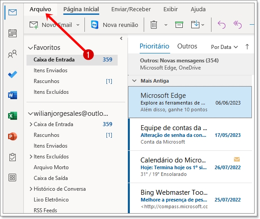This screenshot has height=219, width=260.
Task: Open the Outros: Novas mensagens banner
Action: click(190, 64)
